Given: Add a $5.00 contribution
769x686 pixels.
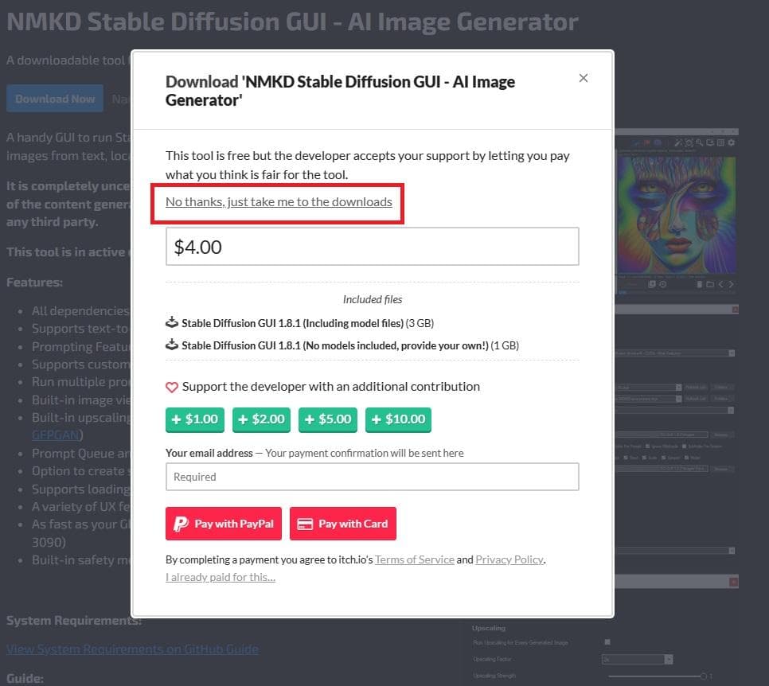Looking at the screenshot, I should (328, 419).
